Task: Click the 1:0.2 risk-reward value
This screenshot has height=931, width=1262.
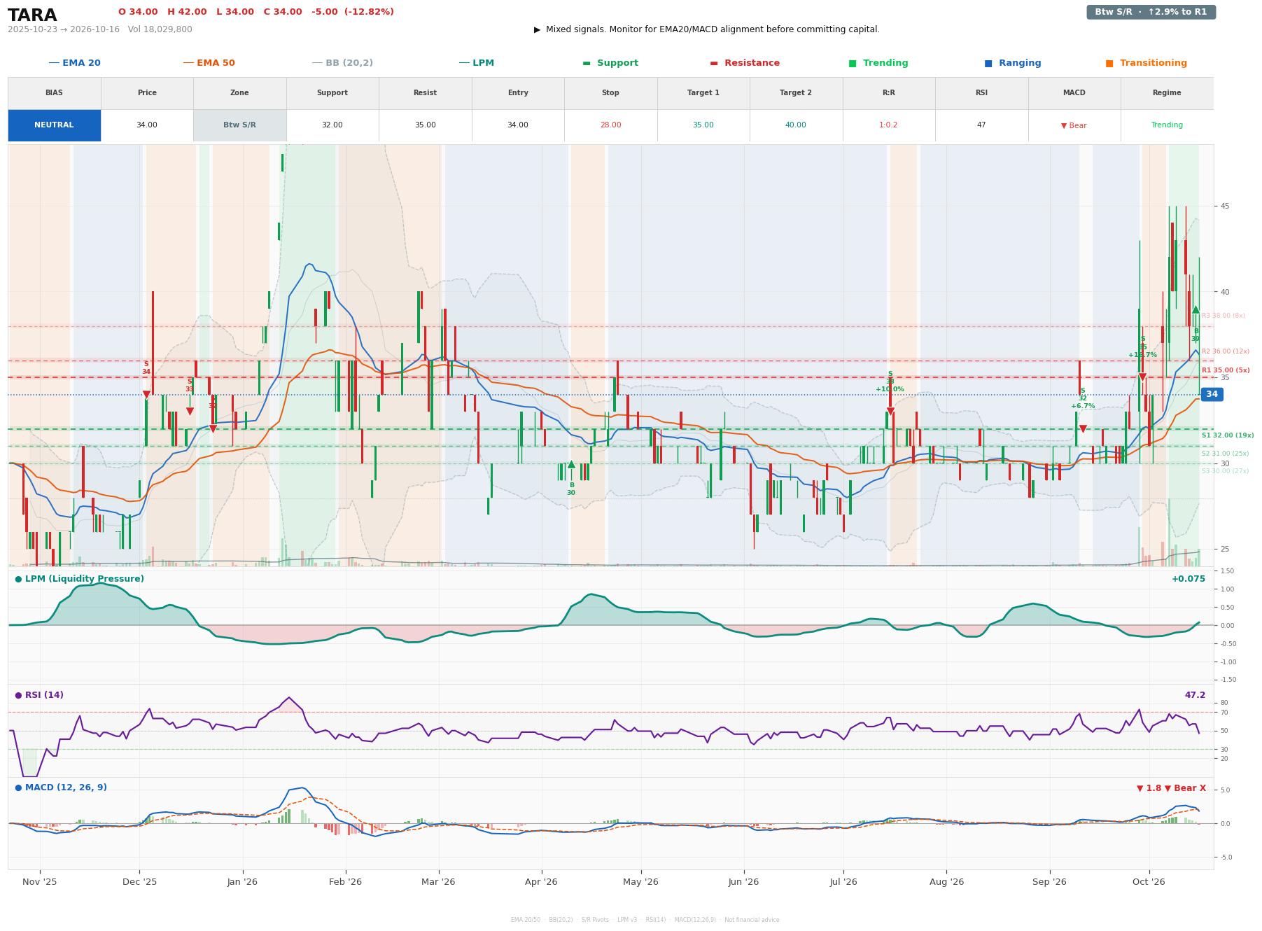Action: (x=889, y=125)
